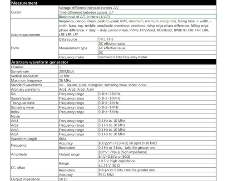Select the Vertical resolution label
The width and height of the screenshot is (227, 181).
click(x=35, y=76)
